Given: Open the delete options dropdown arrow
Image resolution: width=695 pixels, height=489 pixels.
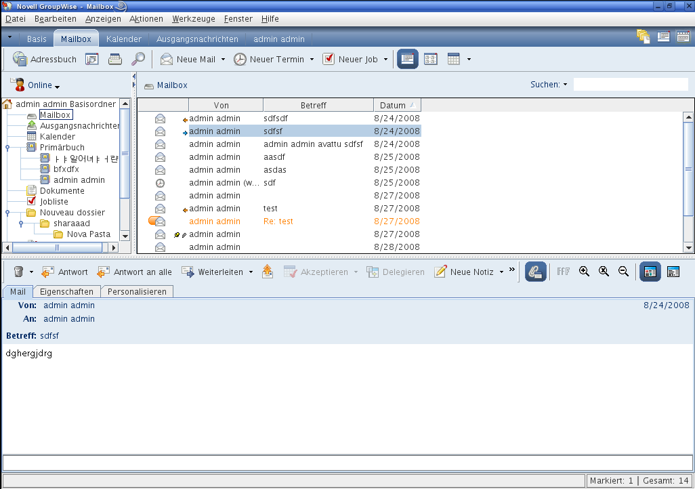Looking at the screenshot, I should [31, 272].
